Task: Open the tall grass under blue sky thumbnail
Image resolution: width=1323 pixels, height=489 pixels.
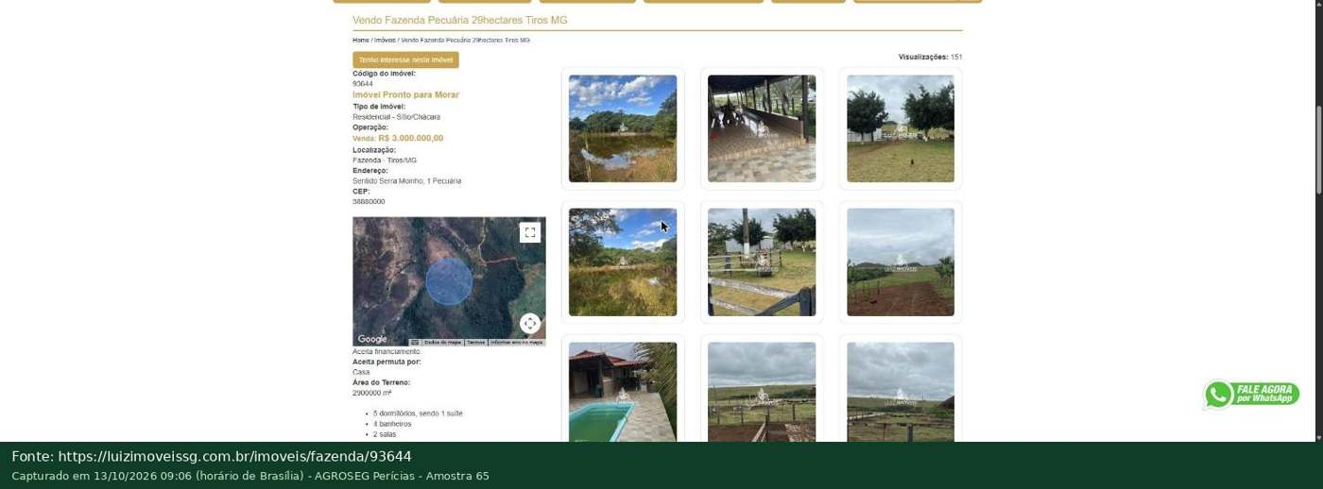Action: pos(623,262)
